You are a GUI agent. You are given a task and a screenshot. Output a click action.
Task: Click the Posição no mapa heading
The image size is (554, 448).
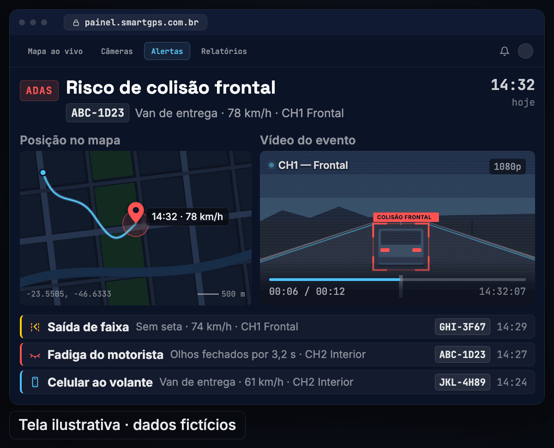click(x=69, y=140)
